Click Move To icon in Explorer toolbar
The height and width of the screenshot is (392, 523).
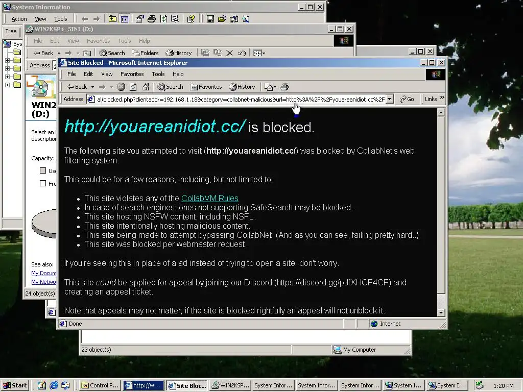(205, 53)
